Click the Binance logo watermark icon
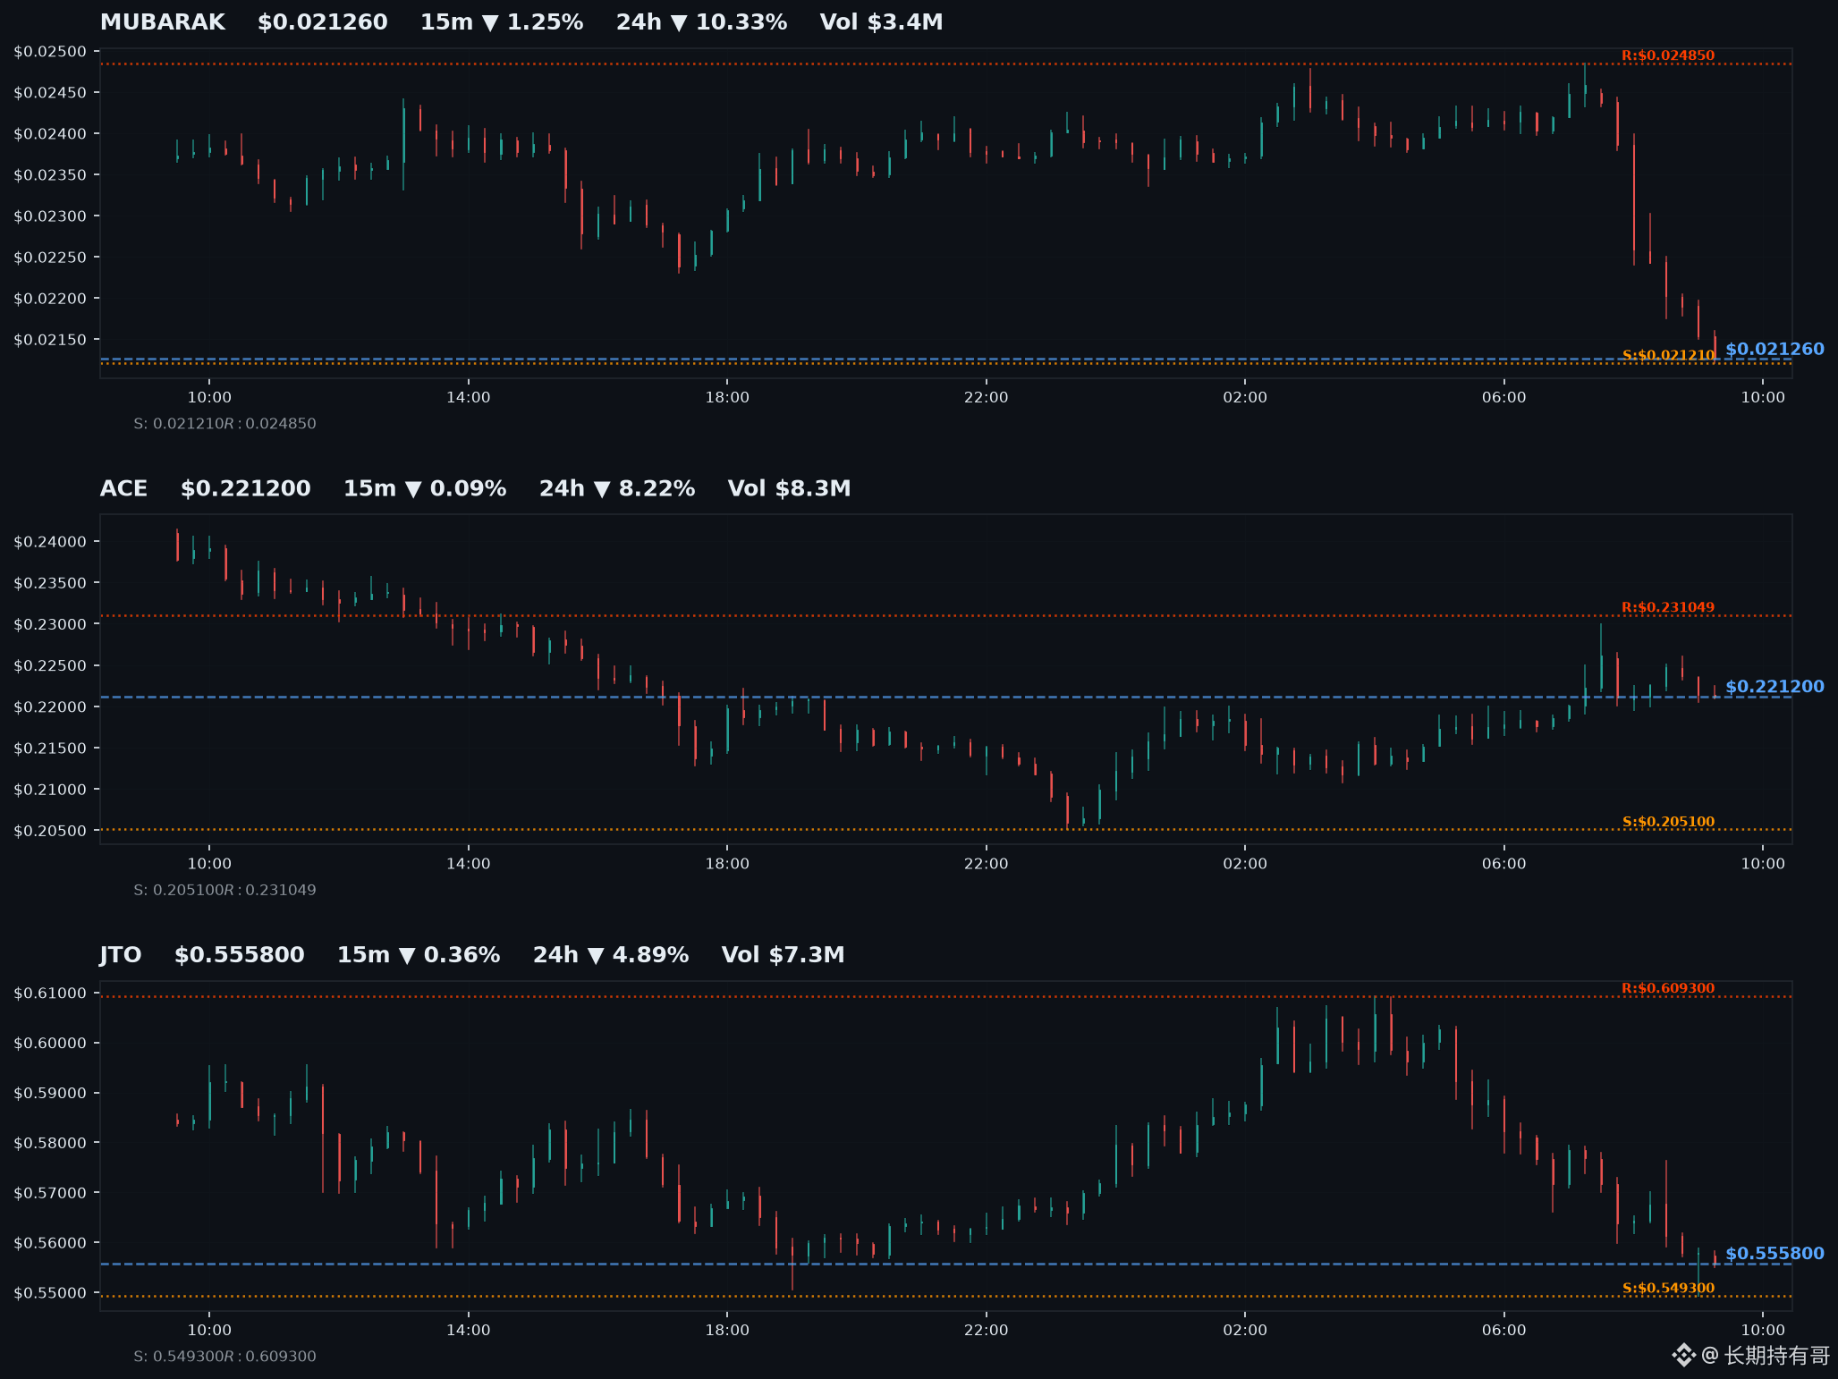 coord(1683,1355)
